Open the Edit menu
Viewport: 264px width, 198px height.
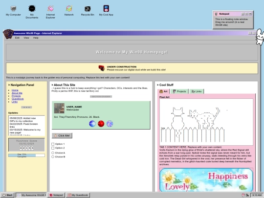pos(17,38)
